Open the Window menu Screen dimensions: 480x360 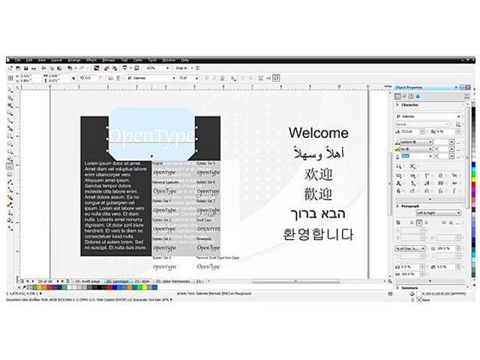click(x=169, y=59)
